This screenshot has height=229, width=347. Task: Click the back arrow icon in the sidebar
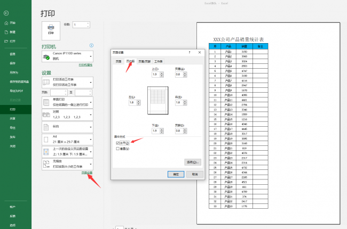tap(6, 13)
